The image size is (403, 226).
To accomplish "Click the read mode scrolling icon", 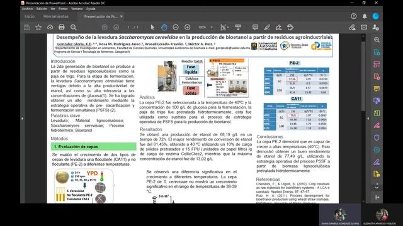I will (x=238, y=27).
